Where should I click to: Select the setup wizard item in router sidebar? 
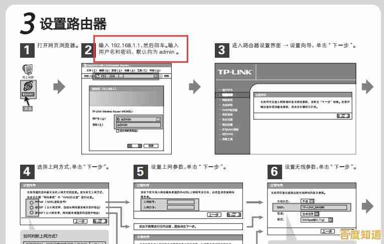coord(228,95)
